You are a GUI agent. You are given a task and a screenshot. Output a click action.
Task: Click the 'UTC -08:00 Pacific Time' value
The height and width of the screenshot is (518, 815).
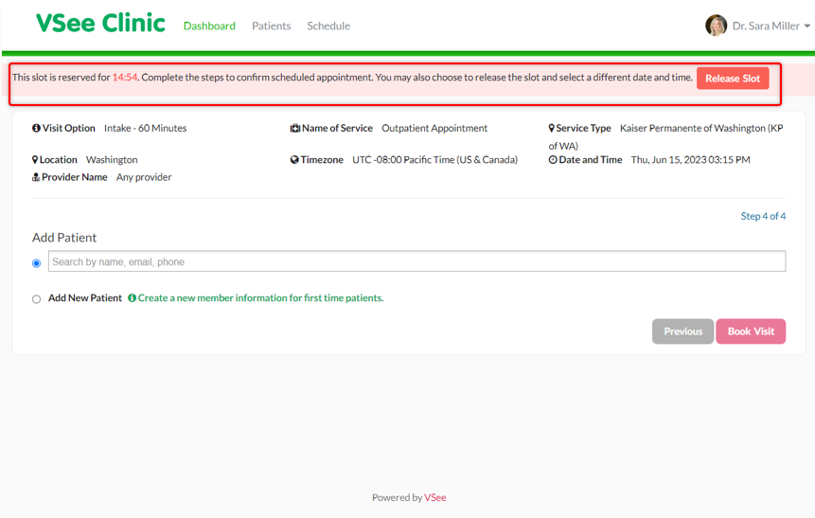[x=435, y=160]
